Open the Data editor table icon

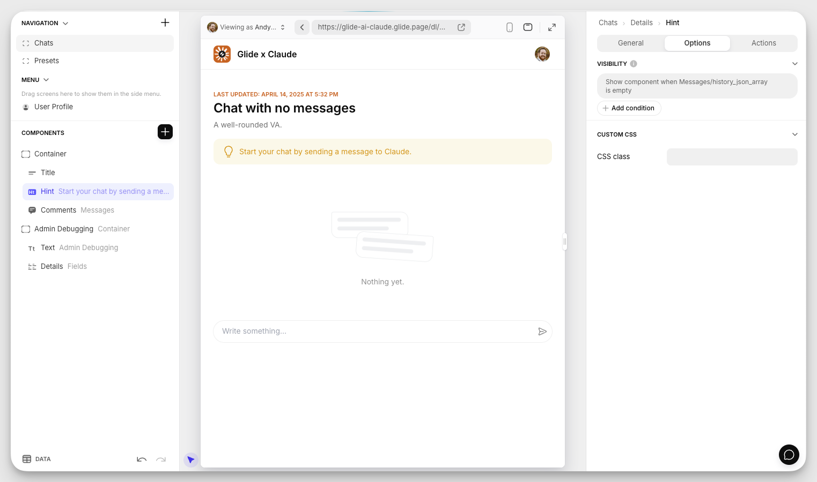coord(27,459)
